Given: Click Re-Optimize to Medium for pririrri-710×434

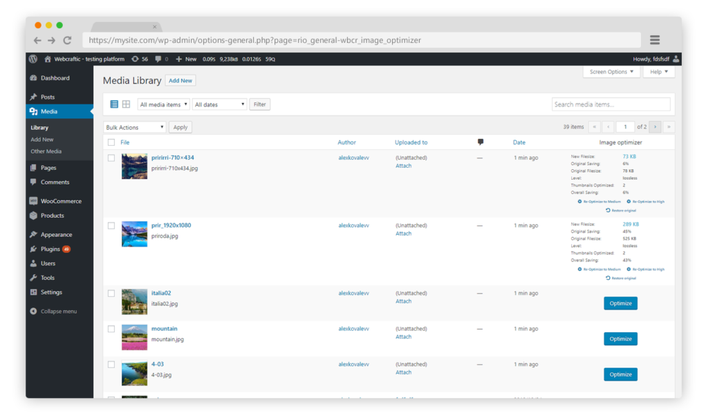Looking at the screenshot, I should pos(599,202).
